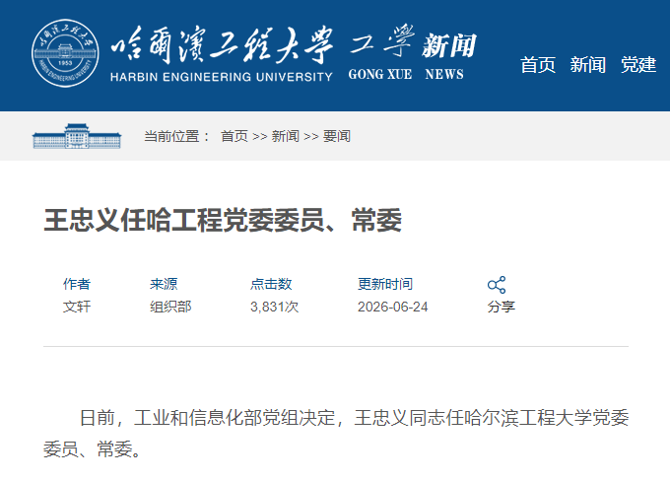Click HARBIN ENGINEERING UNIVERSITY English text

222,77
